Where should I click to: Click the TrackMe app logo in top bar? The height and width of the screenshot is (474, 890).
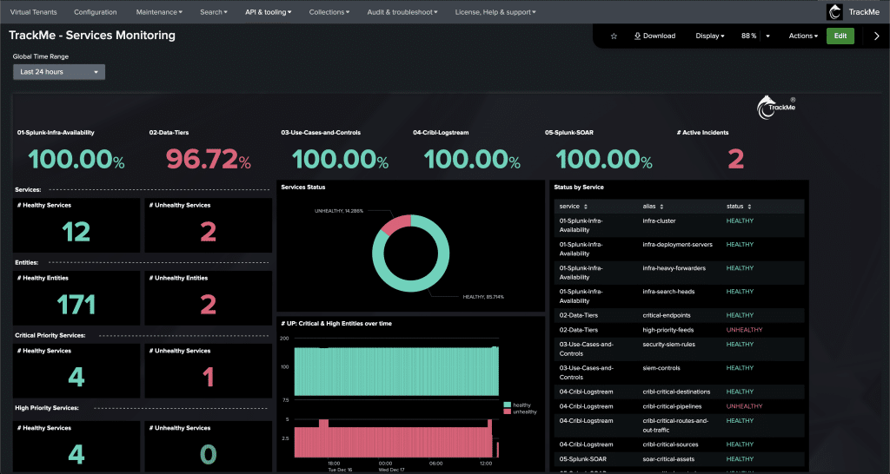pyautogui.click(x=835, y=12)
